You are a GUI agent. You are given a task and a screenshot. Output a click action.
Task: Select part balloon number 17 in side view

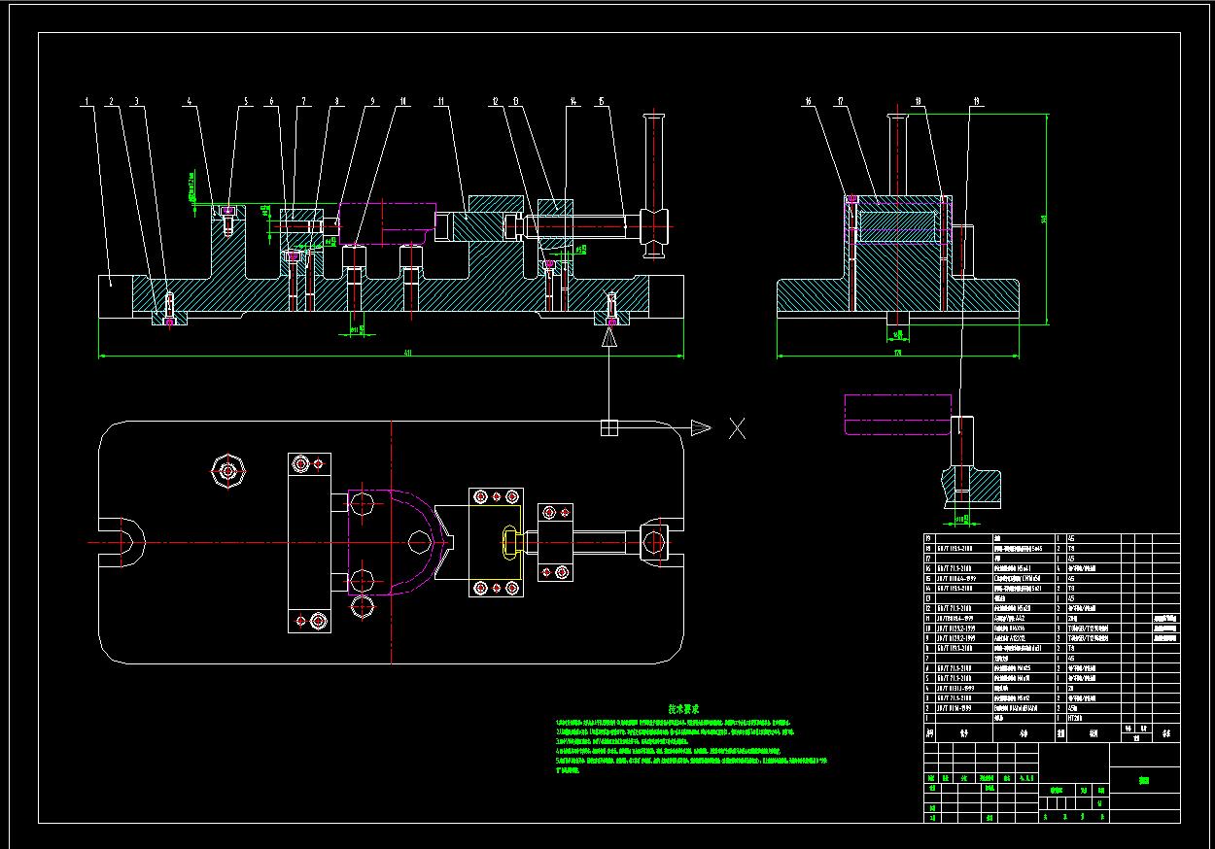coord(838,100)
